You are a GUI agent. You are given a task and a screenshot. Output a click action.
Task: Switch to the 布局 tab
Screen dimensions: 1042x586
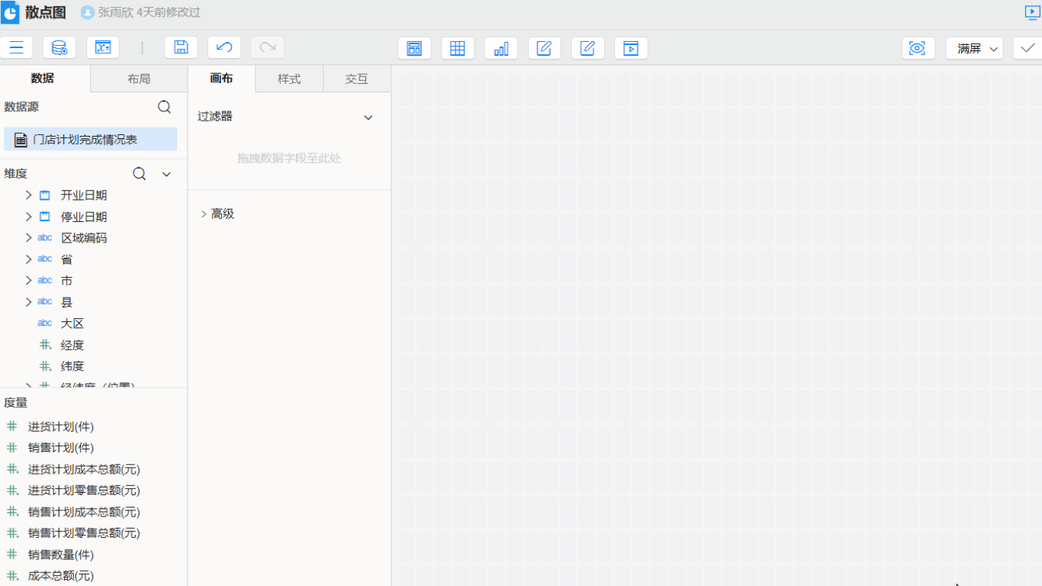pyautogui.click(x=139, y=79)
